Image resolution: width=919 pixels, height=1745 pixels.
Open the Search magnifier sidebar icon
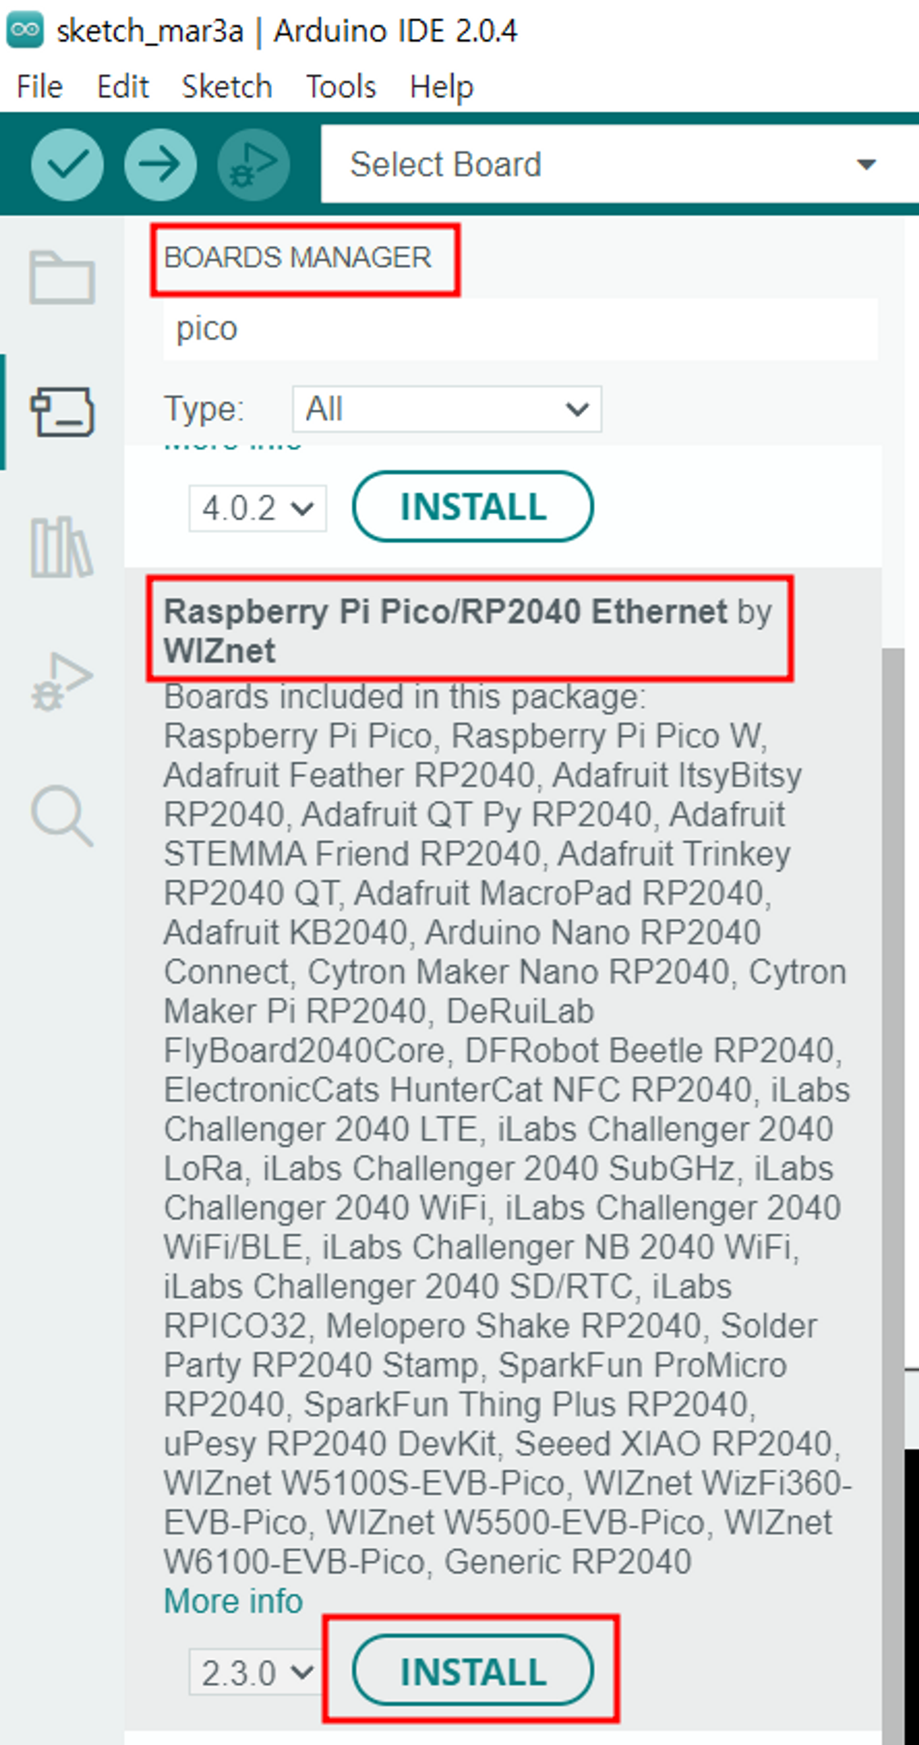coord(62,816)
